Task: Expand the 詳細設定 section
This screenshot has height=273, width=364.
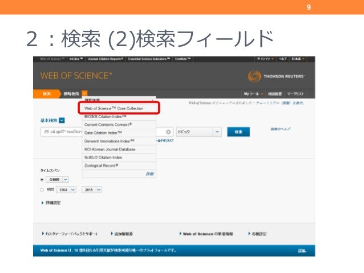Action: tap(51, 203)
